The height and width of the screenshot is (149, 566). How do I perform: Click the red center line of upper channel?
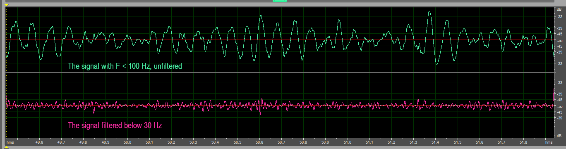tap(280, 40)
